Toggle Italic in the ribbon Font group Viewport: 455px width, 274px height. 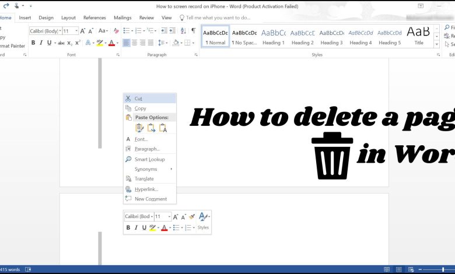point(41,43)
